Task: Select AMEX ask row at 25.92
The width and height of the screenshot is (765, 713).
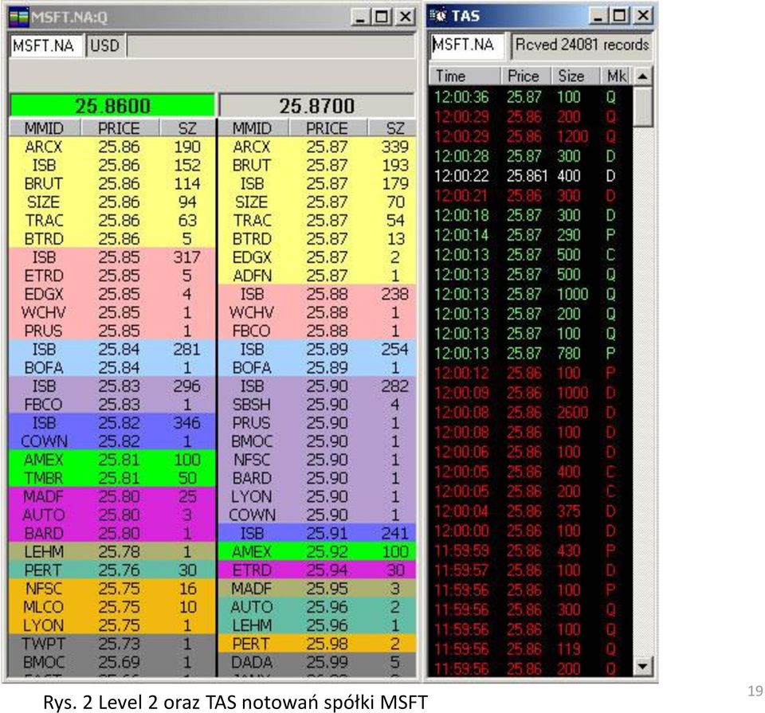Action: point(317,552)
